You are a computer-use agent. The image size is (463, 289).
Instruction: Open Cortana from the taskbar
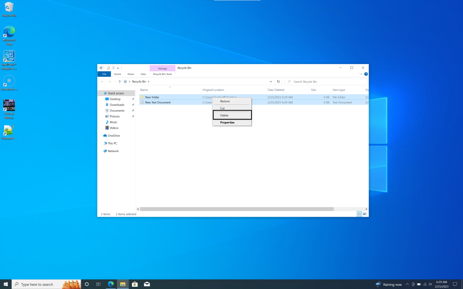coord(87,284)
